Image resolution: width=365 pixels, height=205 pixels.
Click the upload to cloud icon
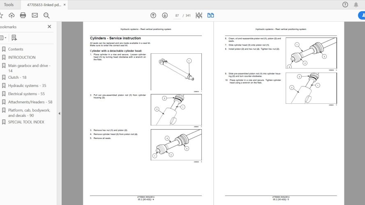coord(12,16)
